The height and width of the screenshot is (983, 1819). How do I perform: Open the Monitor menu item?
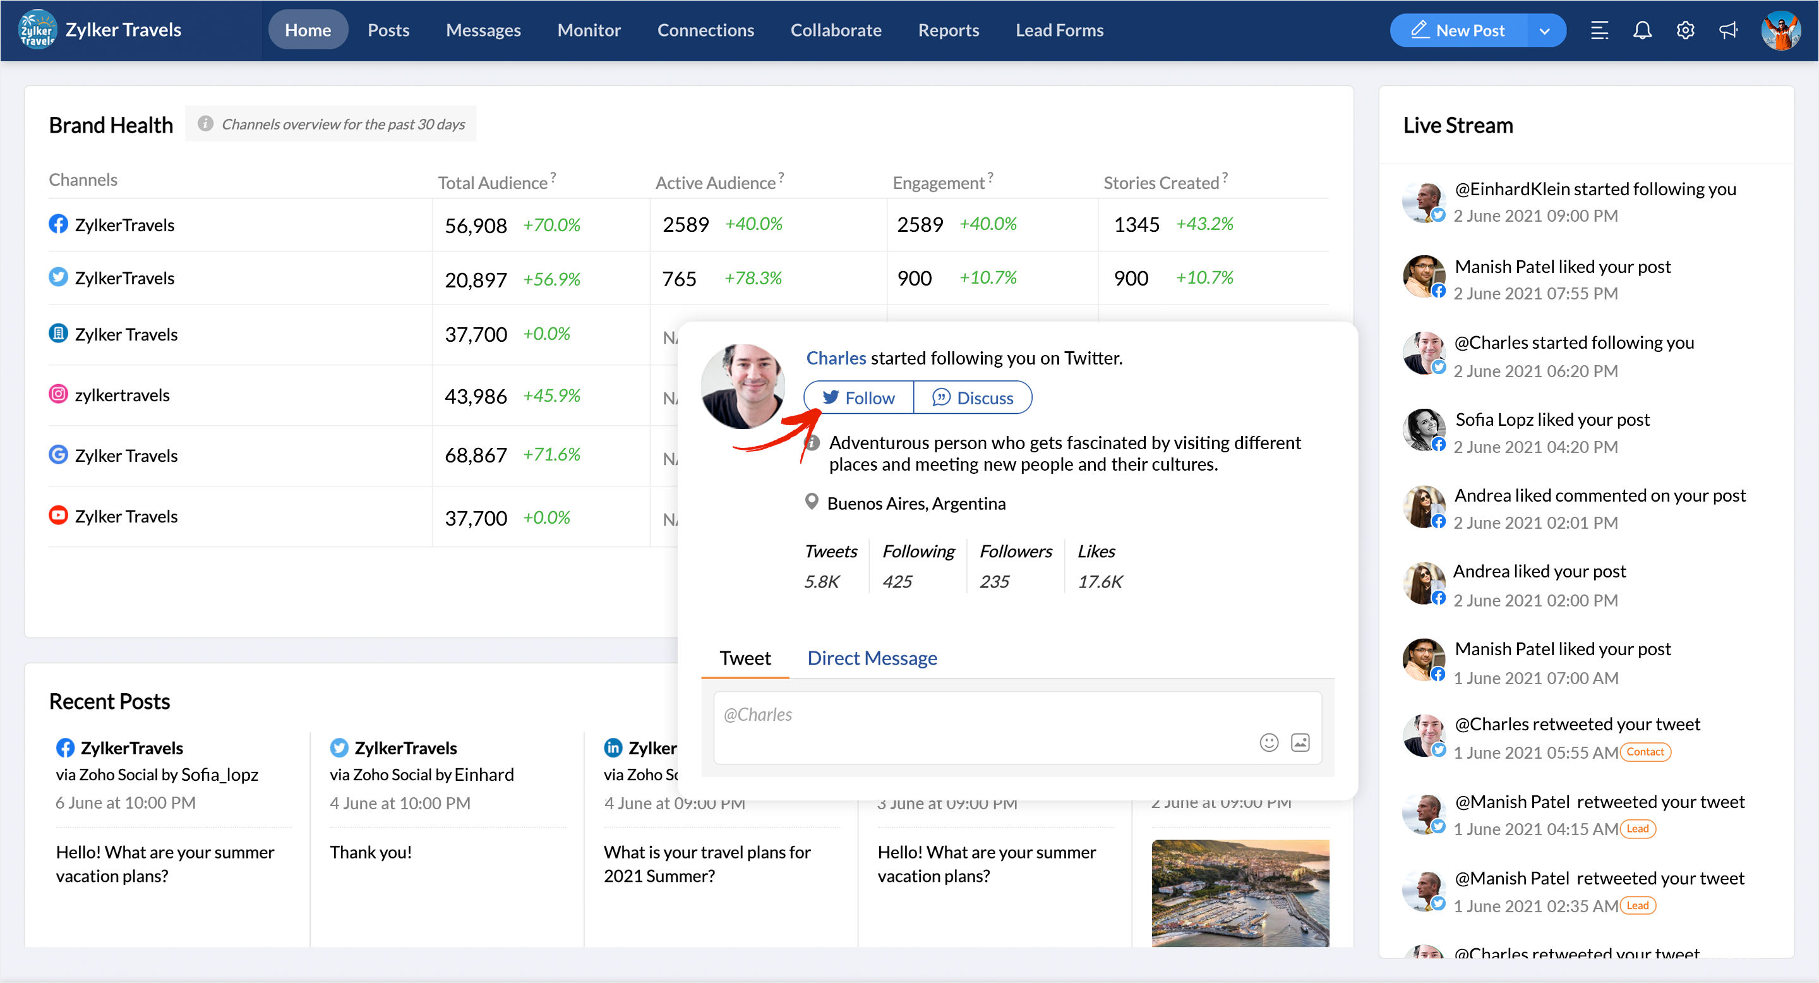click(x=588, y=30)
